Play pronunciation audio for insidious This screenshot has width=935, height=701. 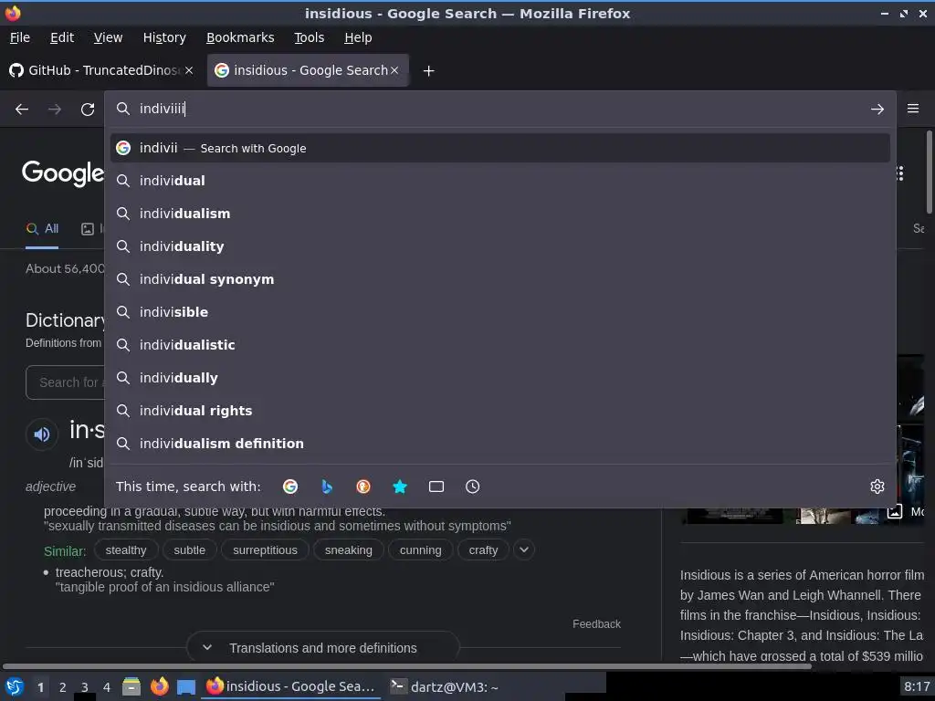tap(42, 434)
